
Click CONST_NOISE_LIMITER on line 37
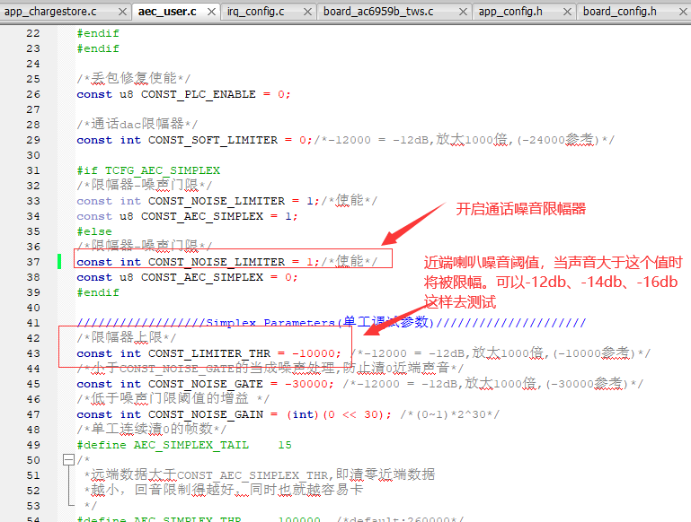(217, 262)
